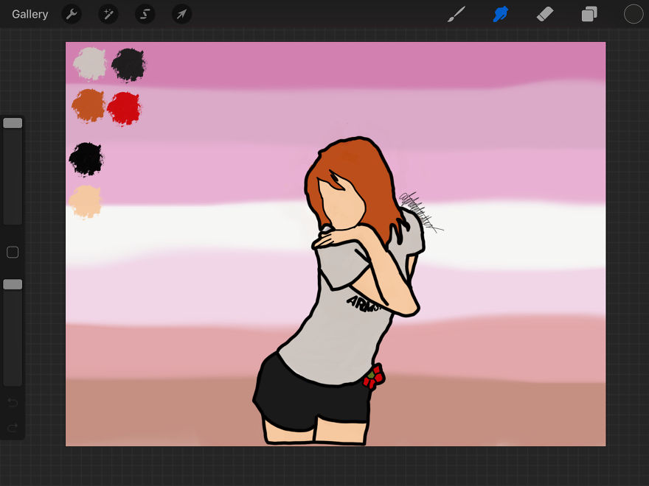Tap the red paint swatch on canvas

(124, 108)
